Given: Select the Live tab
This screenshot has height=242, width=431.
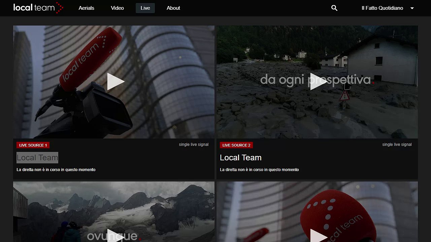Looking at the screenshot, I should [145, 8].
